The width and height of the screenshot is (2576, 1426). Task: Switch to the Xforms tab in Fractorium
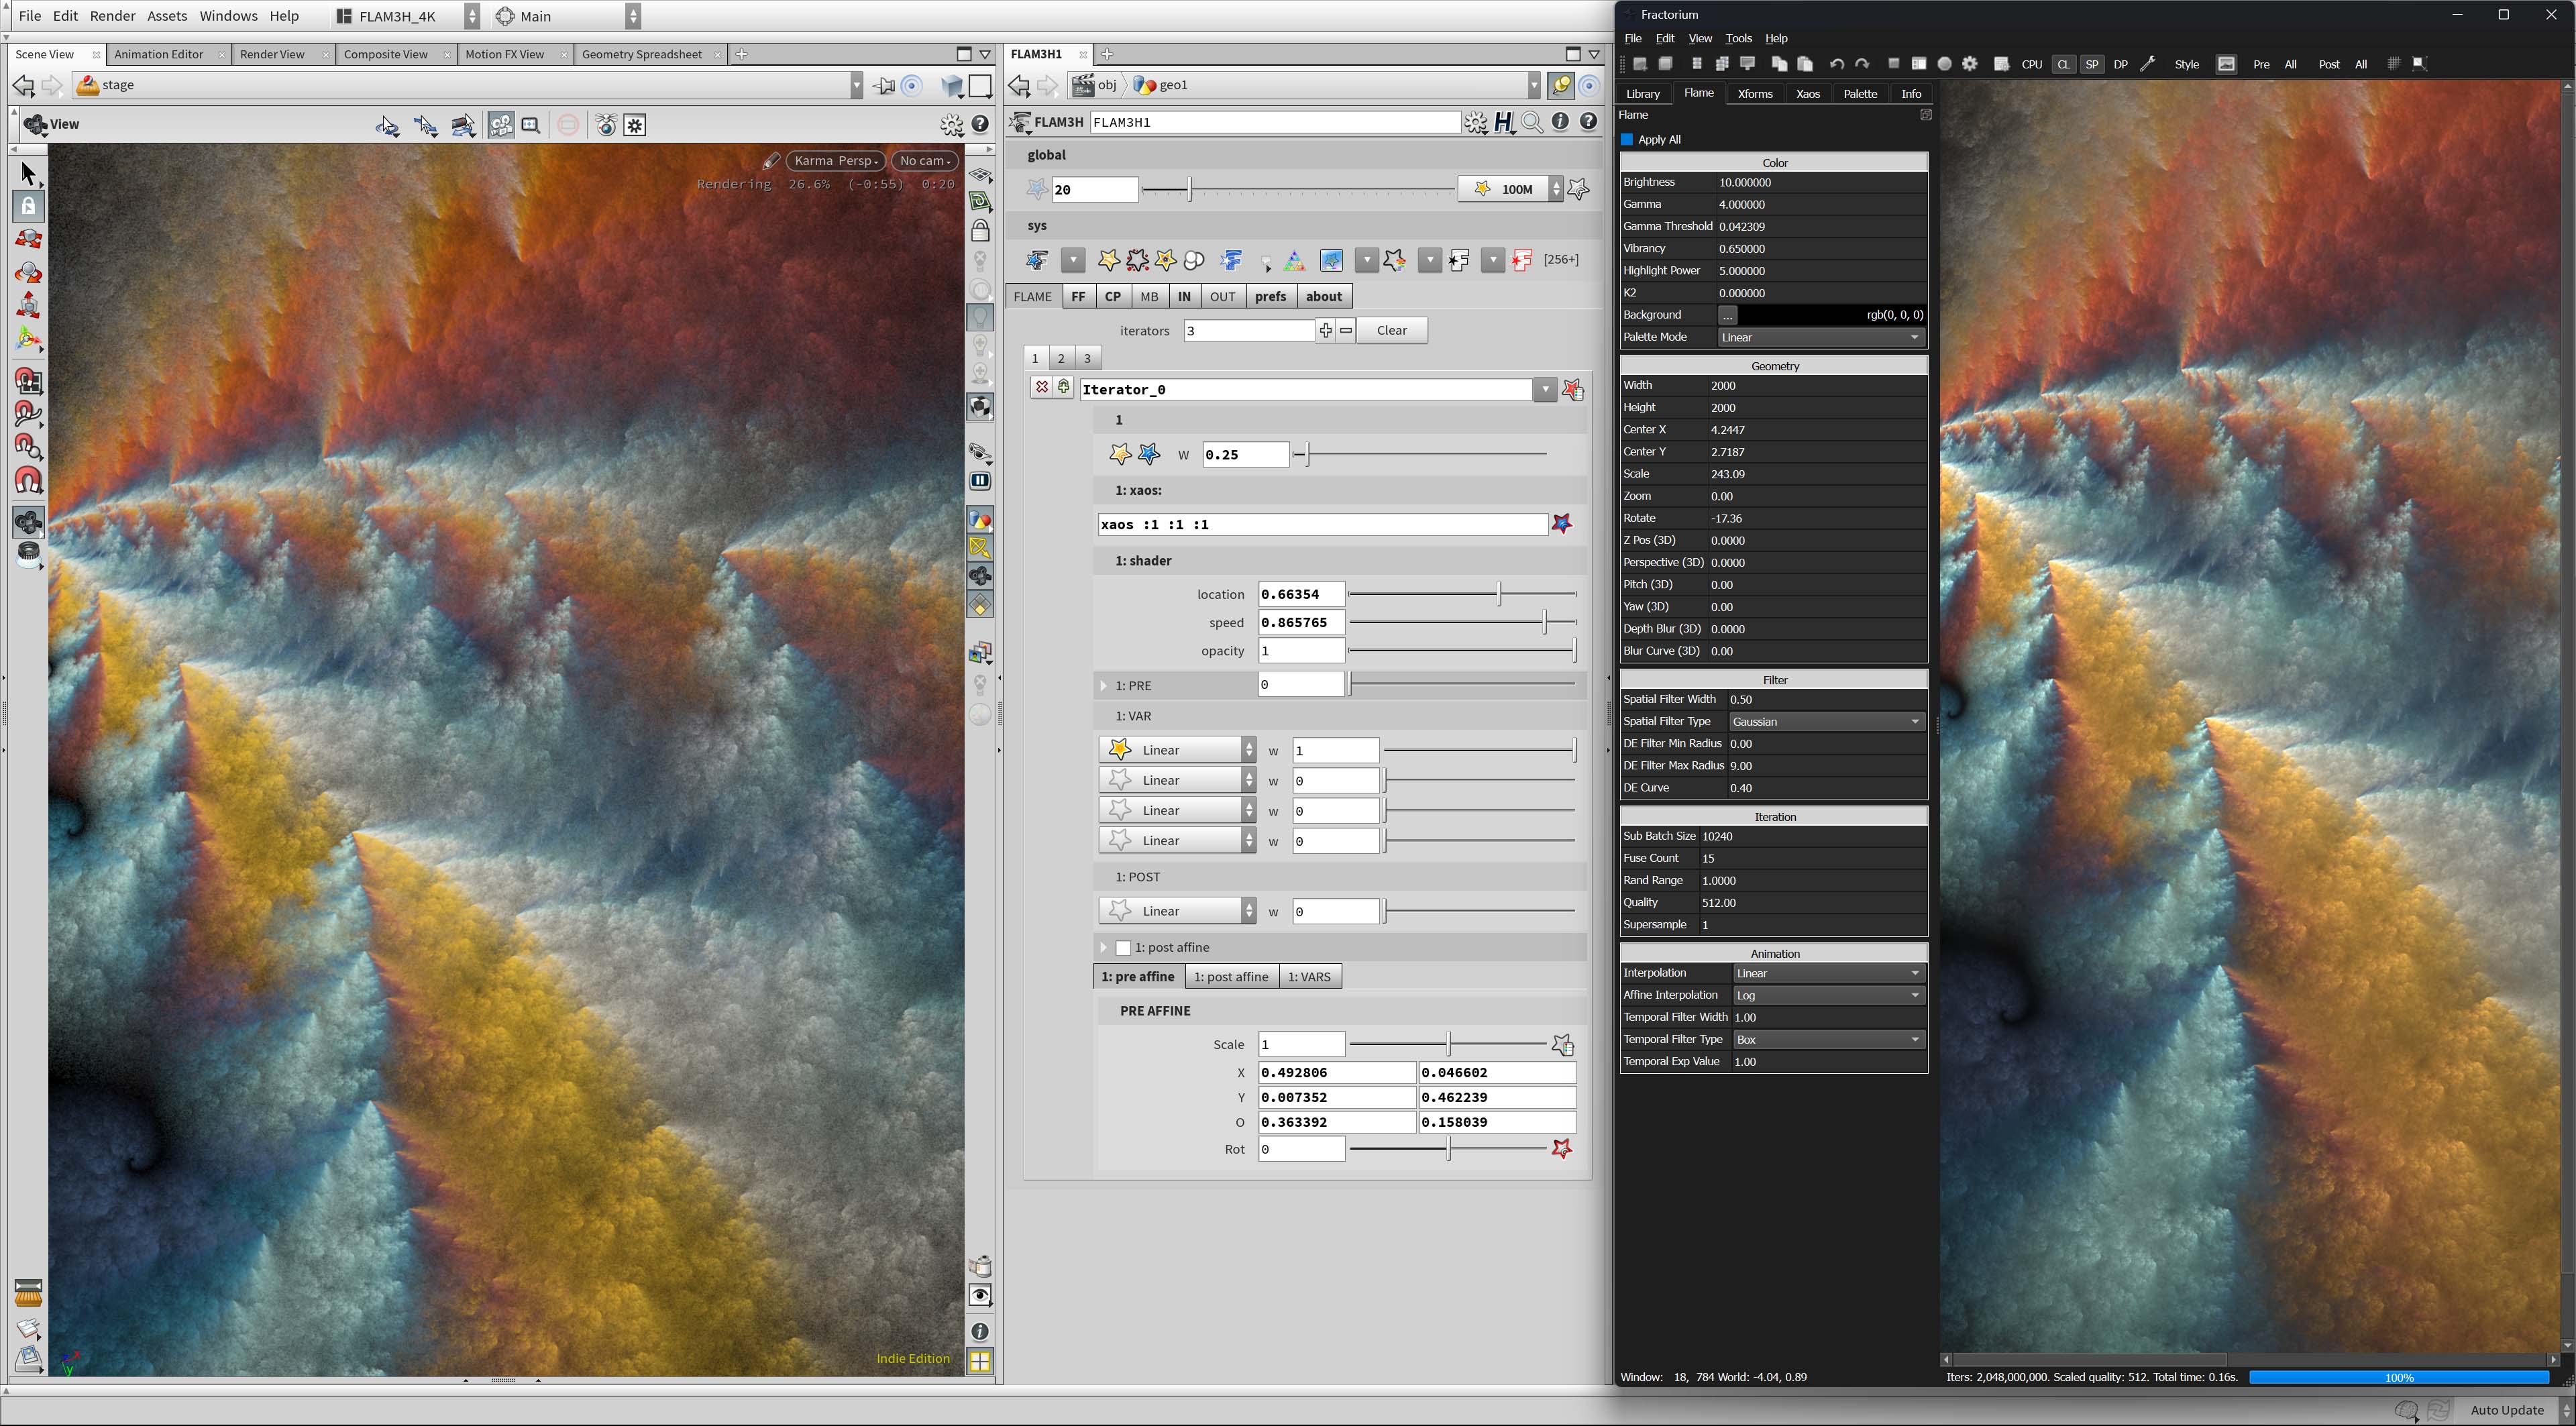1754,93
